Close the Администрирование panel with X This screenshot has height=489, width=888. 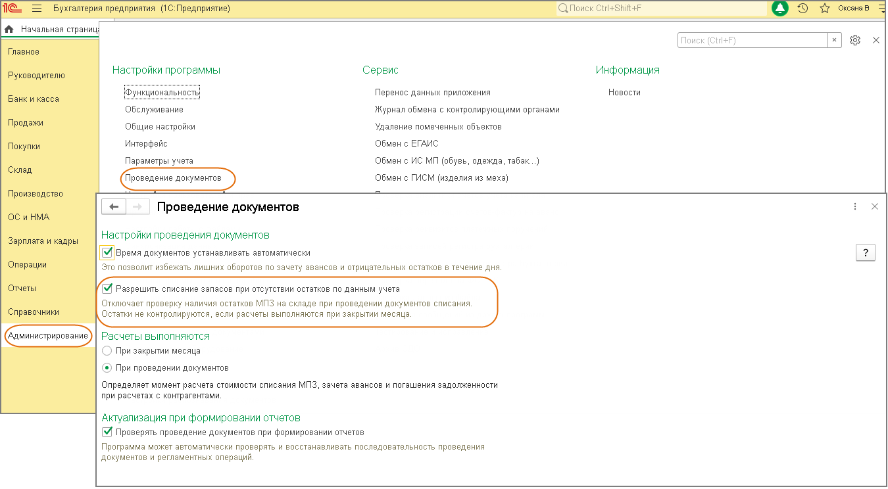click(x=876, y=40)
